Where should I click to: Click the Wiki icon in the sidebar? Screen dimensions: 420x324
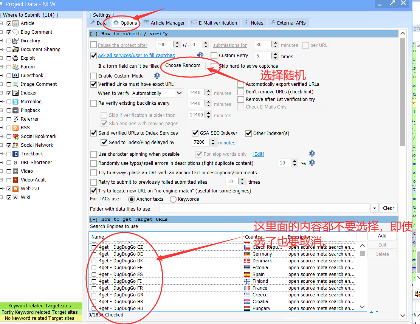coord(15,197)
